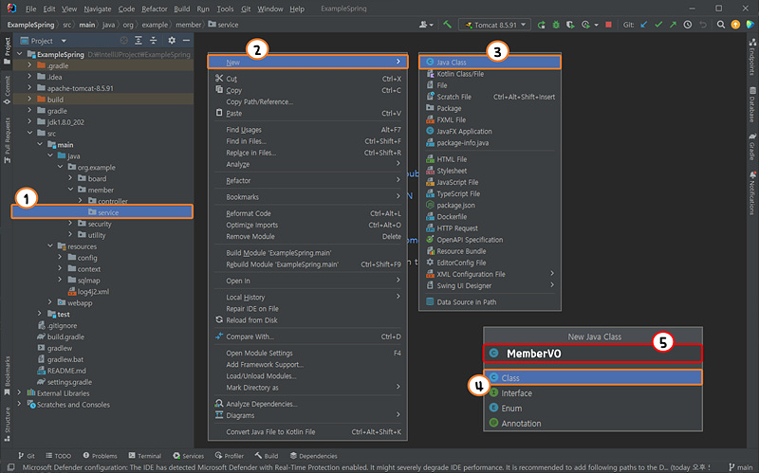Expand the webapp folder node

(x=50, y=302)
